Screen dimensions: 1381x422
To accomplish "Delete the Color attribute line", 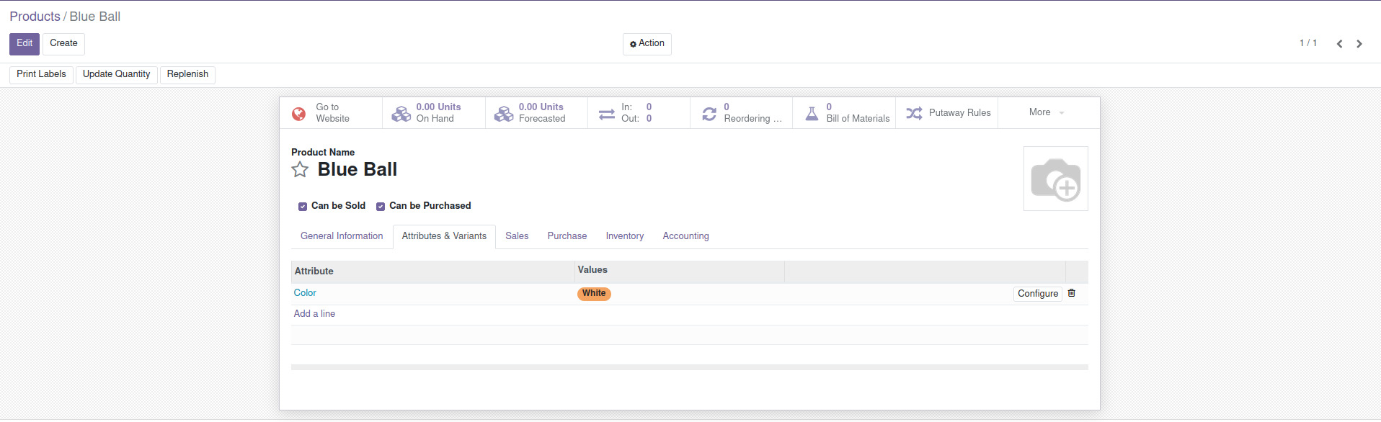I will [x=1072, y=293].
